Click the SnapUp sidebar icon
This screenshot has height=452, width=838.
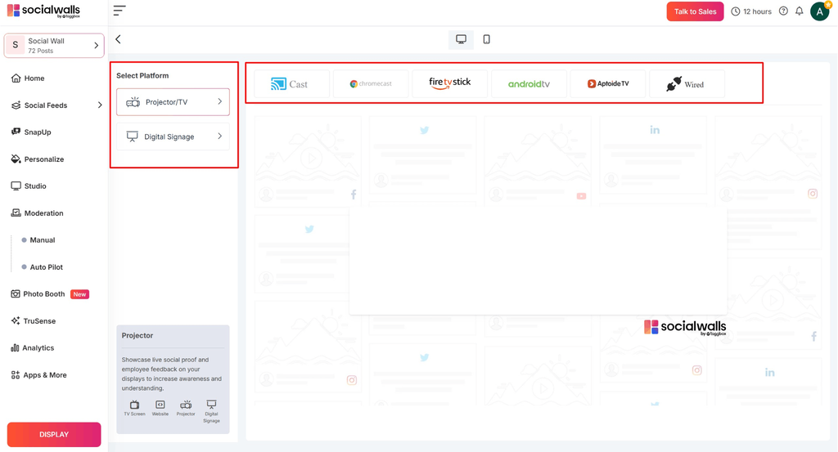(16, 132)
